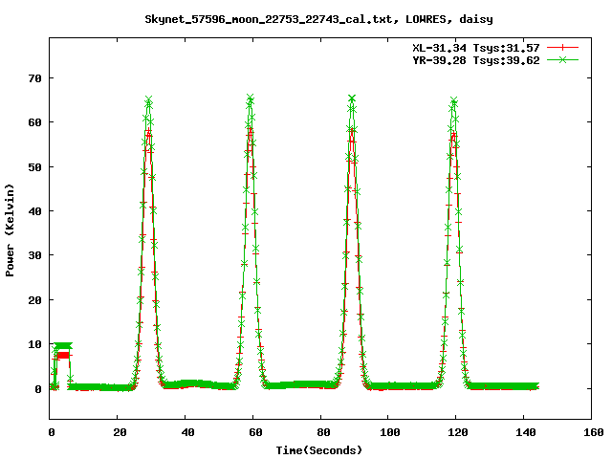Select legend entry YR-39.28 Tsys:39.62
612x459 pixels.
coord(476,60)
